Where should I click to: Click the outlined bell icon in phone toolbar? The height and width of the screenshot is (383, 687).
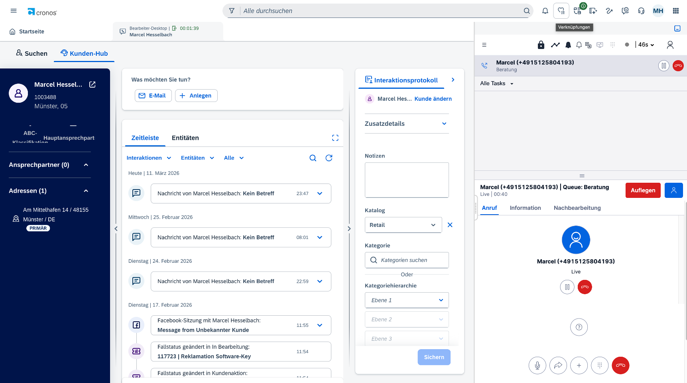(x=579, y=45)
